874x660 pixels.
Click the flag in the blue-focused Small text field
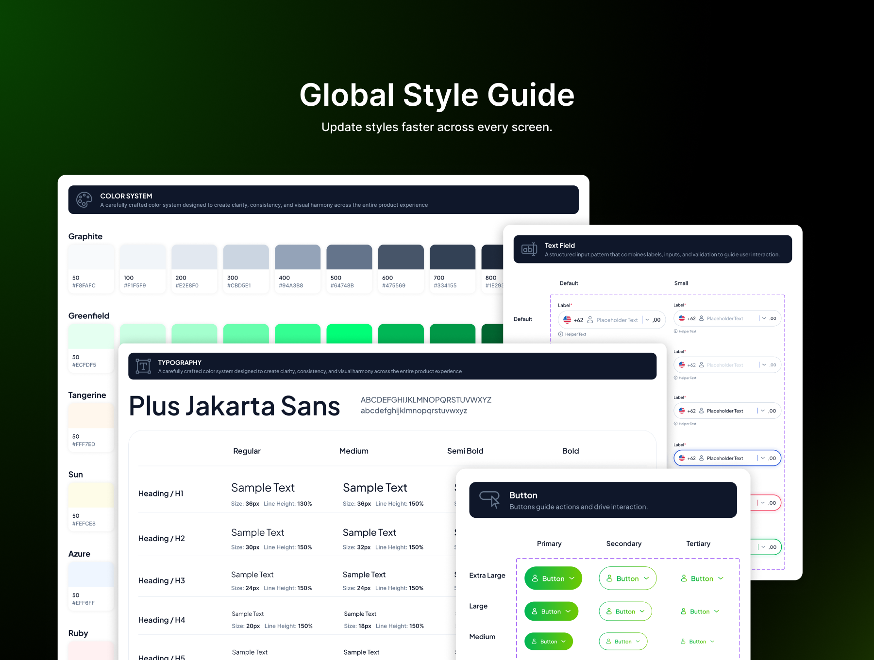point(682,458)
